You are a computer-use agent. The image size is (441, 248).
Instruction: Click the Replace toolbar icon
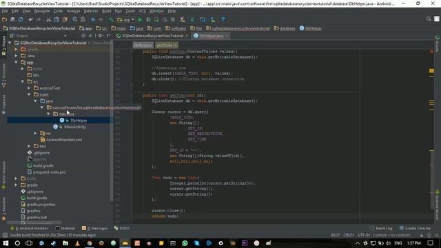83,19
